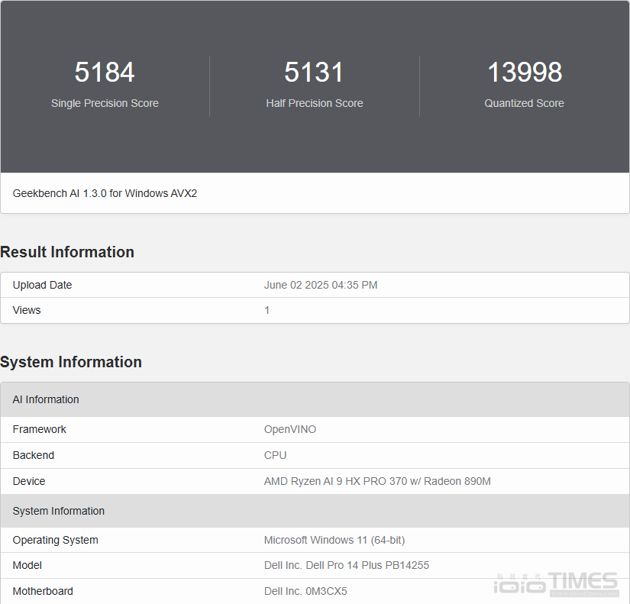Click the Quantized Score label
This screenshot has height=604, width=630.
tap(525, 103)
